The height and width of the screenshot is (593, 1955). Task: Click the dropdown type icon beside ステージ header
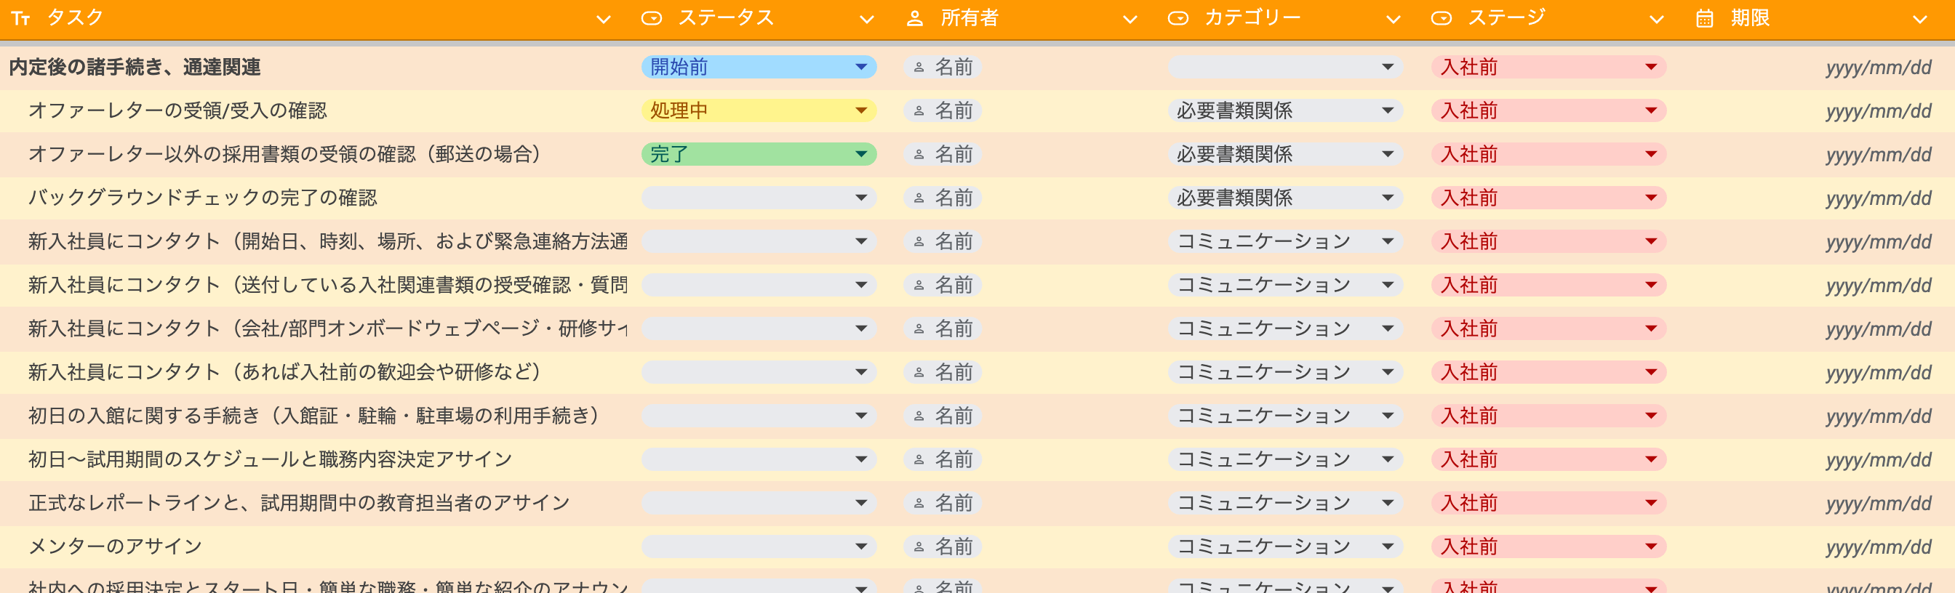(1441, 18)
